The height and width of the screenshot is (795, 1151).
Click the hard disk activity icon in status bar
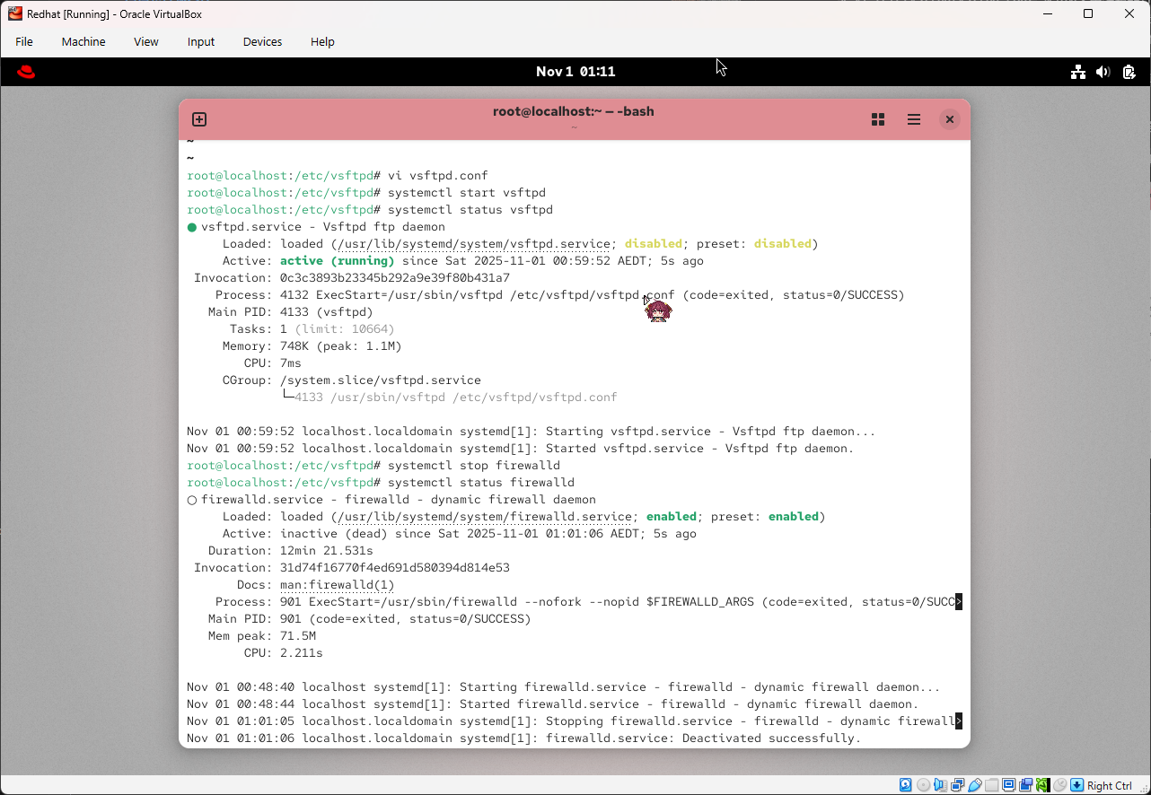[x=905, y=784]
